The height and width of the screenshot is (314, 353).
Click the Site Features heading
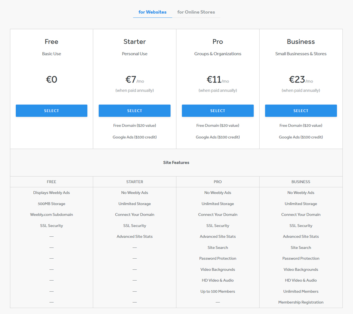[176, 162]
